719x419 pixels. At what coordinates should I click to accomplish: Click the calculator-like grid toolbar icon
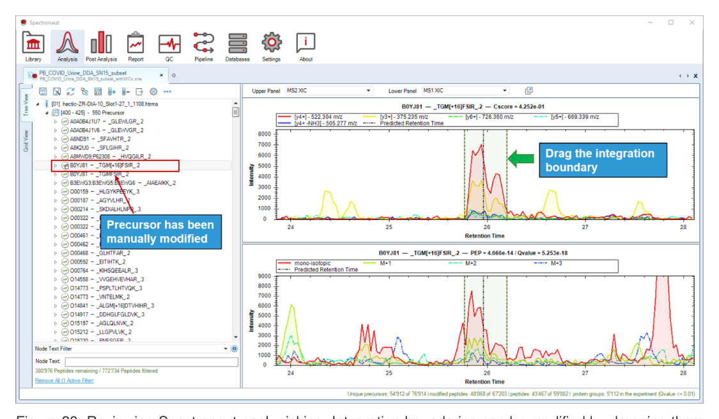click(98, 91)
